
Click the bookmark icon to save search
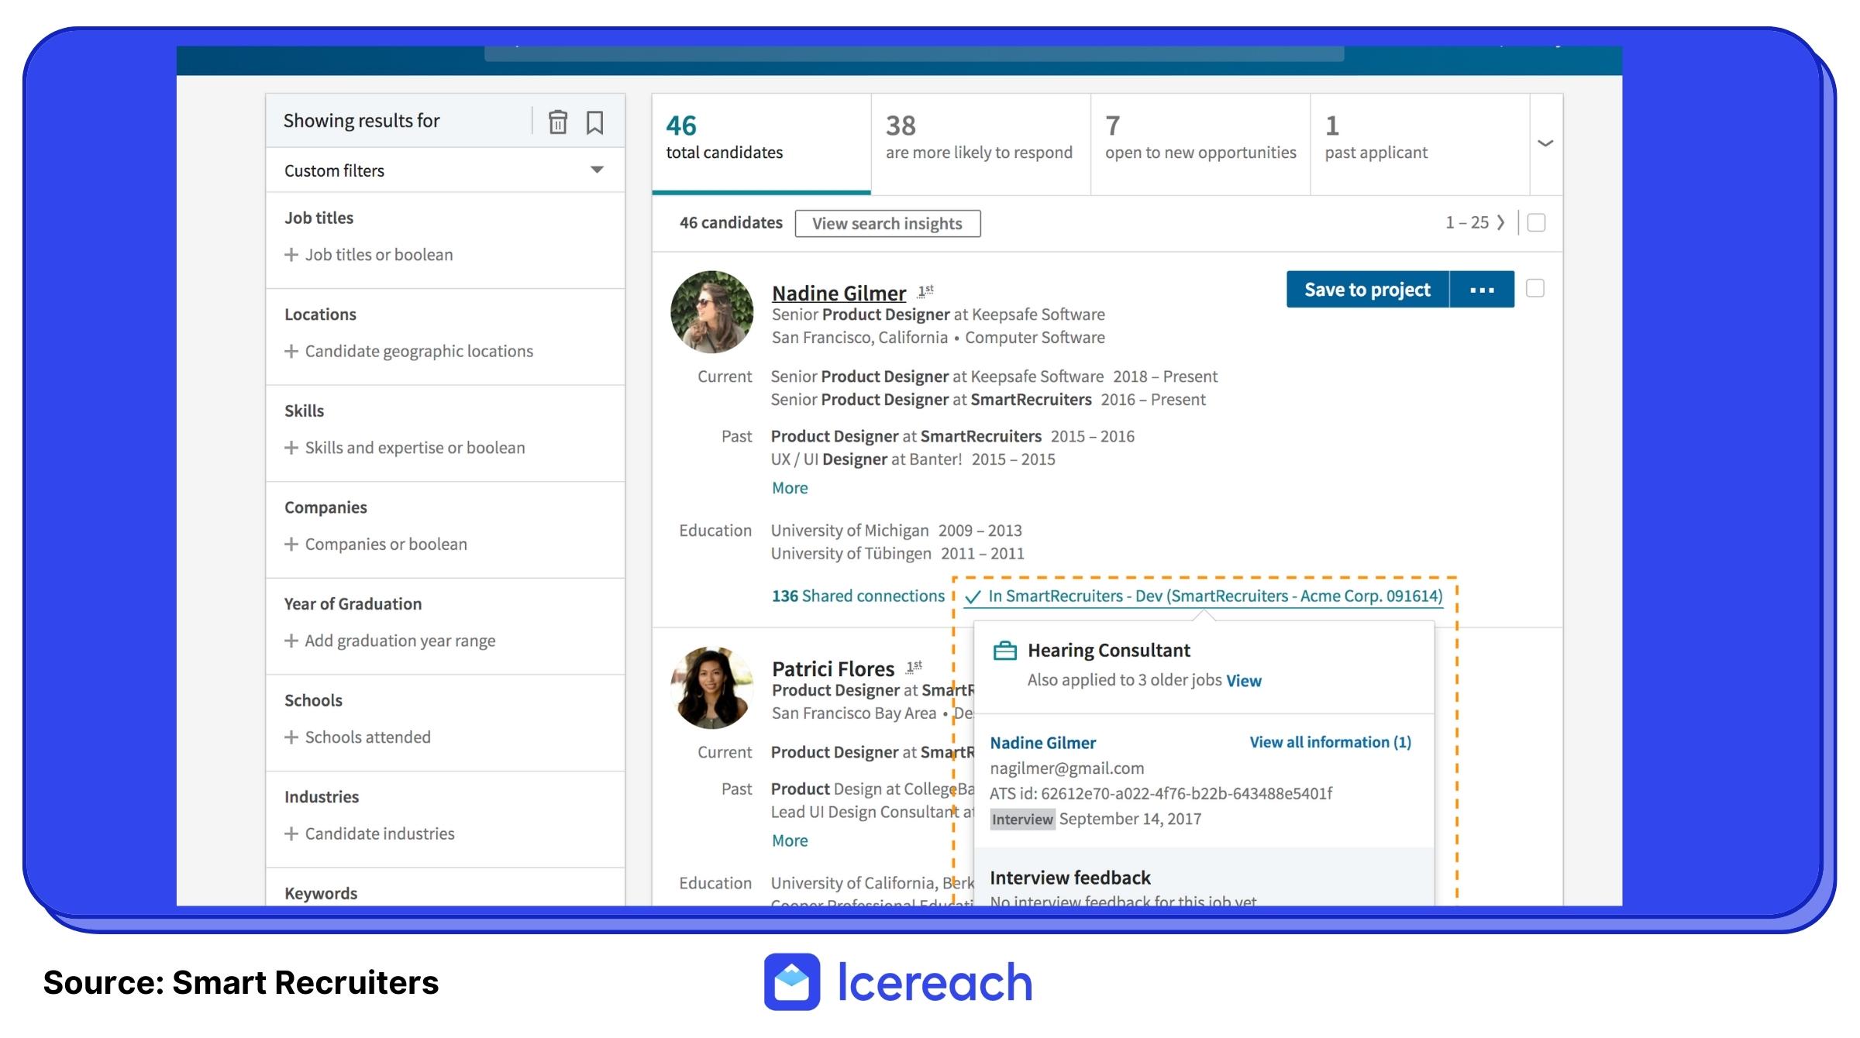click(594, 122)
